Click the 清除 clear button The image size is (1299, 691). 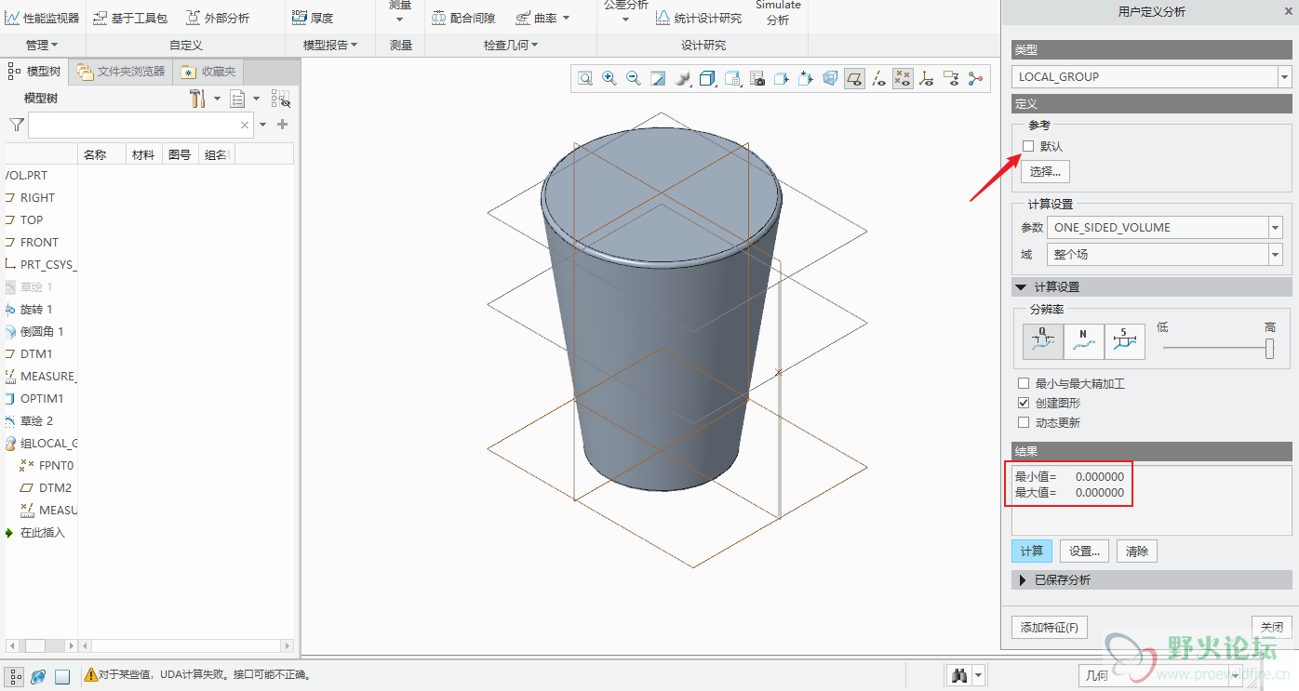tap(1137, 551)
